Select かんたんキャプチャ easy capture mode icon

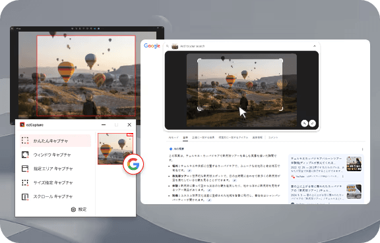(25, 140)
